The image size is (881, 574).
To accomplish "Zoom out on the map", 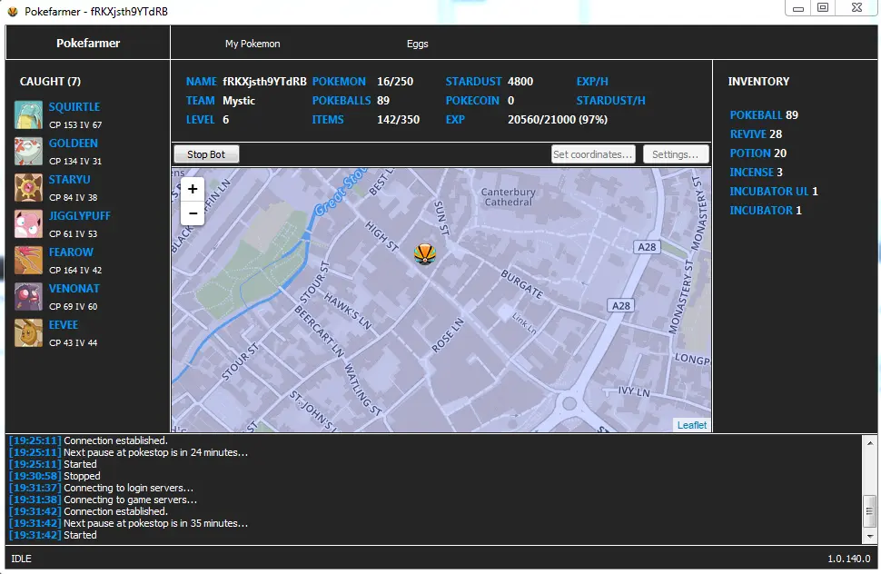I will click(x=193, y=213).
